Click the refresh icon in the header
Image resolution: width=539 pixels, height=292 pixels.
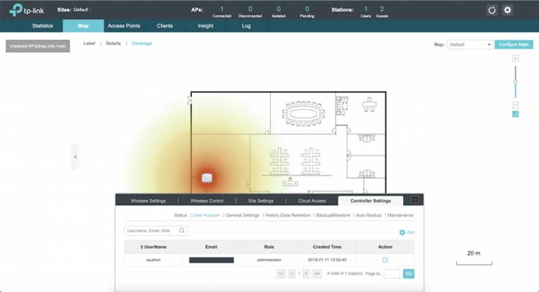(492, 10)
